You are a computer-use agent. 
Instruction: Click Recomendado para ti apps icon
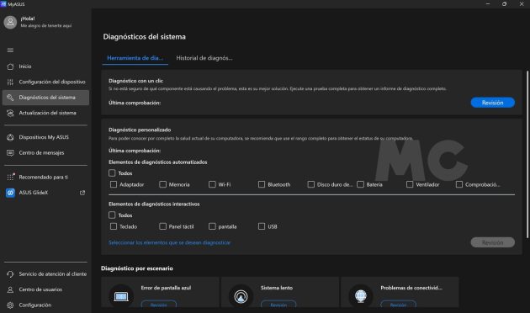coord(10,178)
